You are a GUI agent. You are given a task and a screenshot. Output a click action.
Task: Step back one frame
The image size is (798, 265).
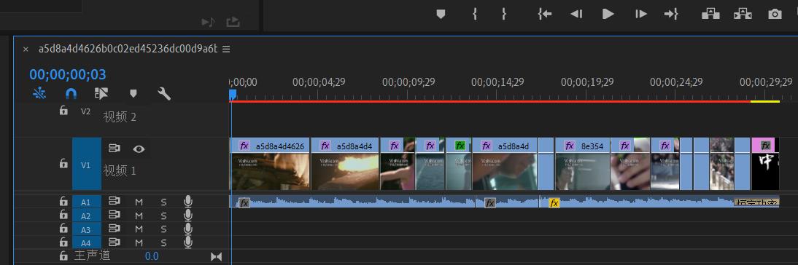click(x=576, y=15)
